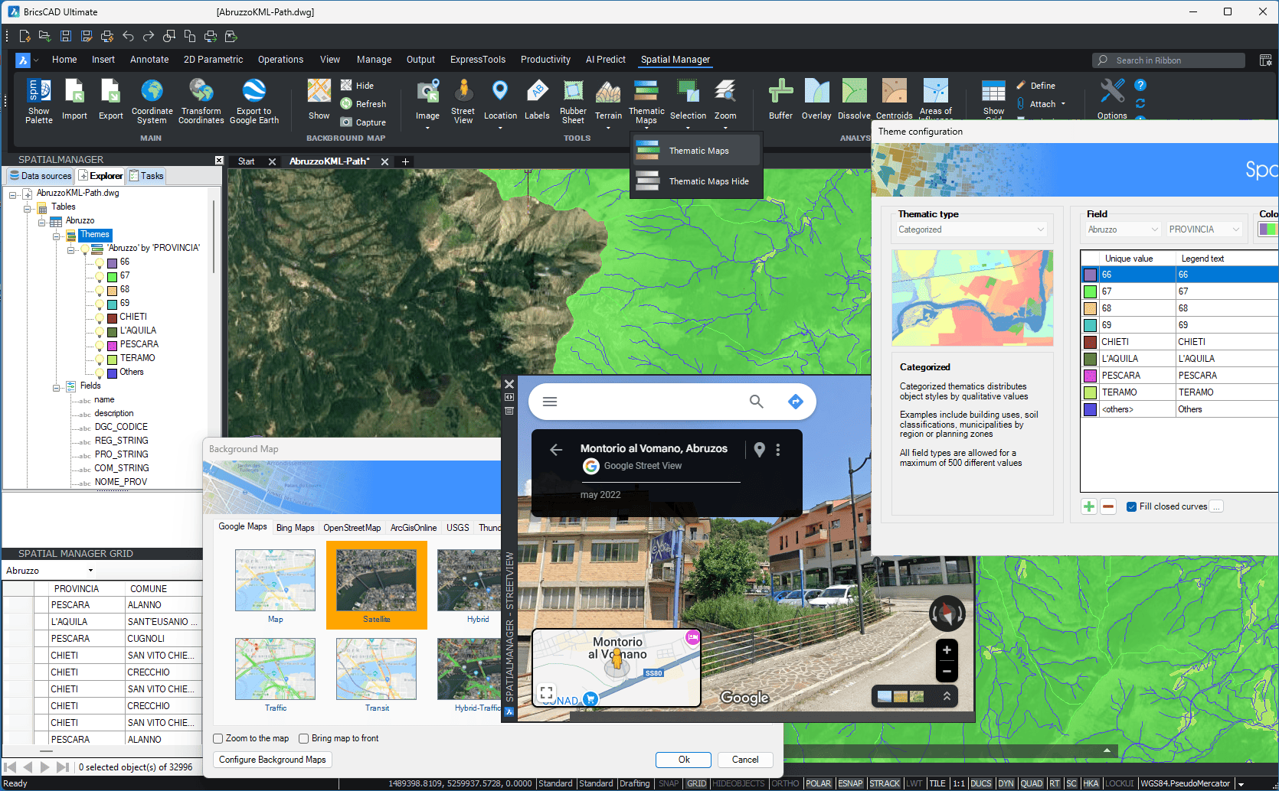Toggle Fill closed curves checkbox
The image size is (1279, 791).
tap(1131, 506)
